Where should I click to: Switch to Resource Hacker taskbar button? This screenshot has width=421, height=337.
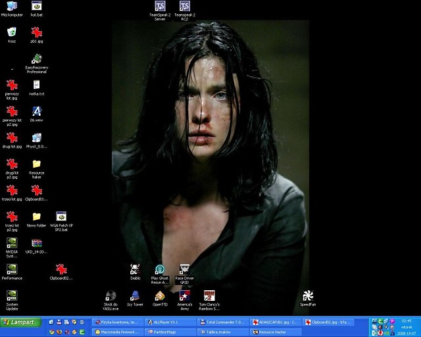(x=275, y=332)
